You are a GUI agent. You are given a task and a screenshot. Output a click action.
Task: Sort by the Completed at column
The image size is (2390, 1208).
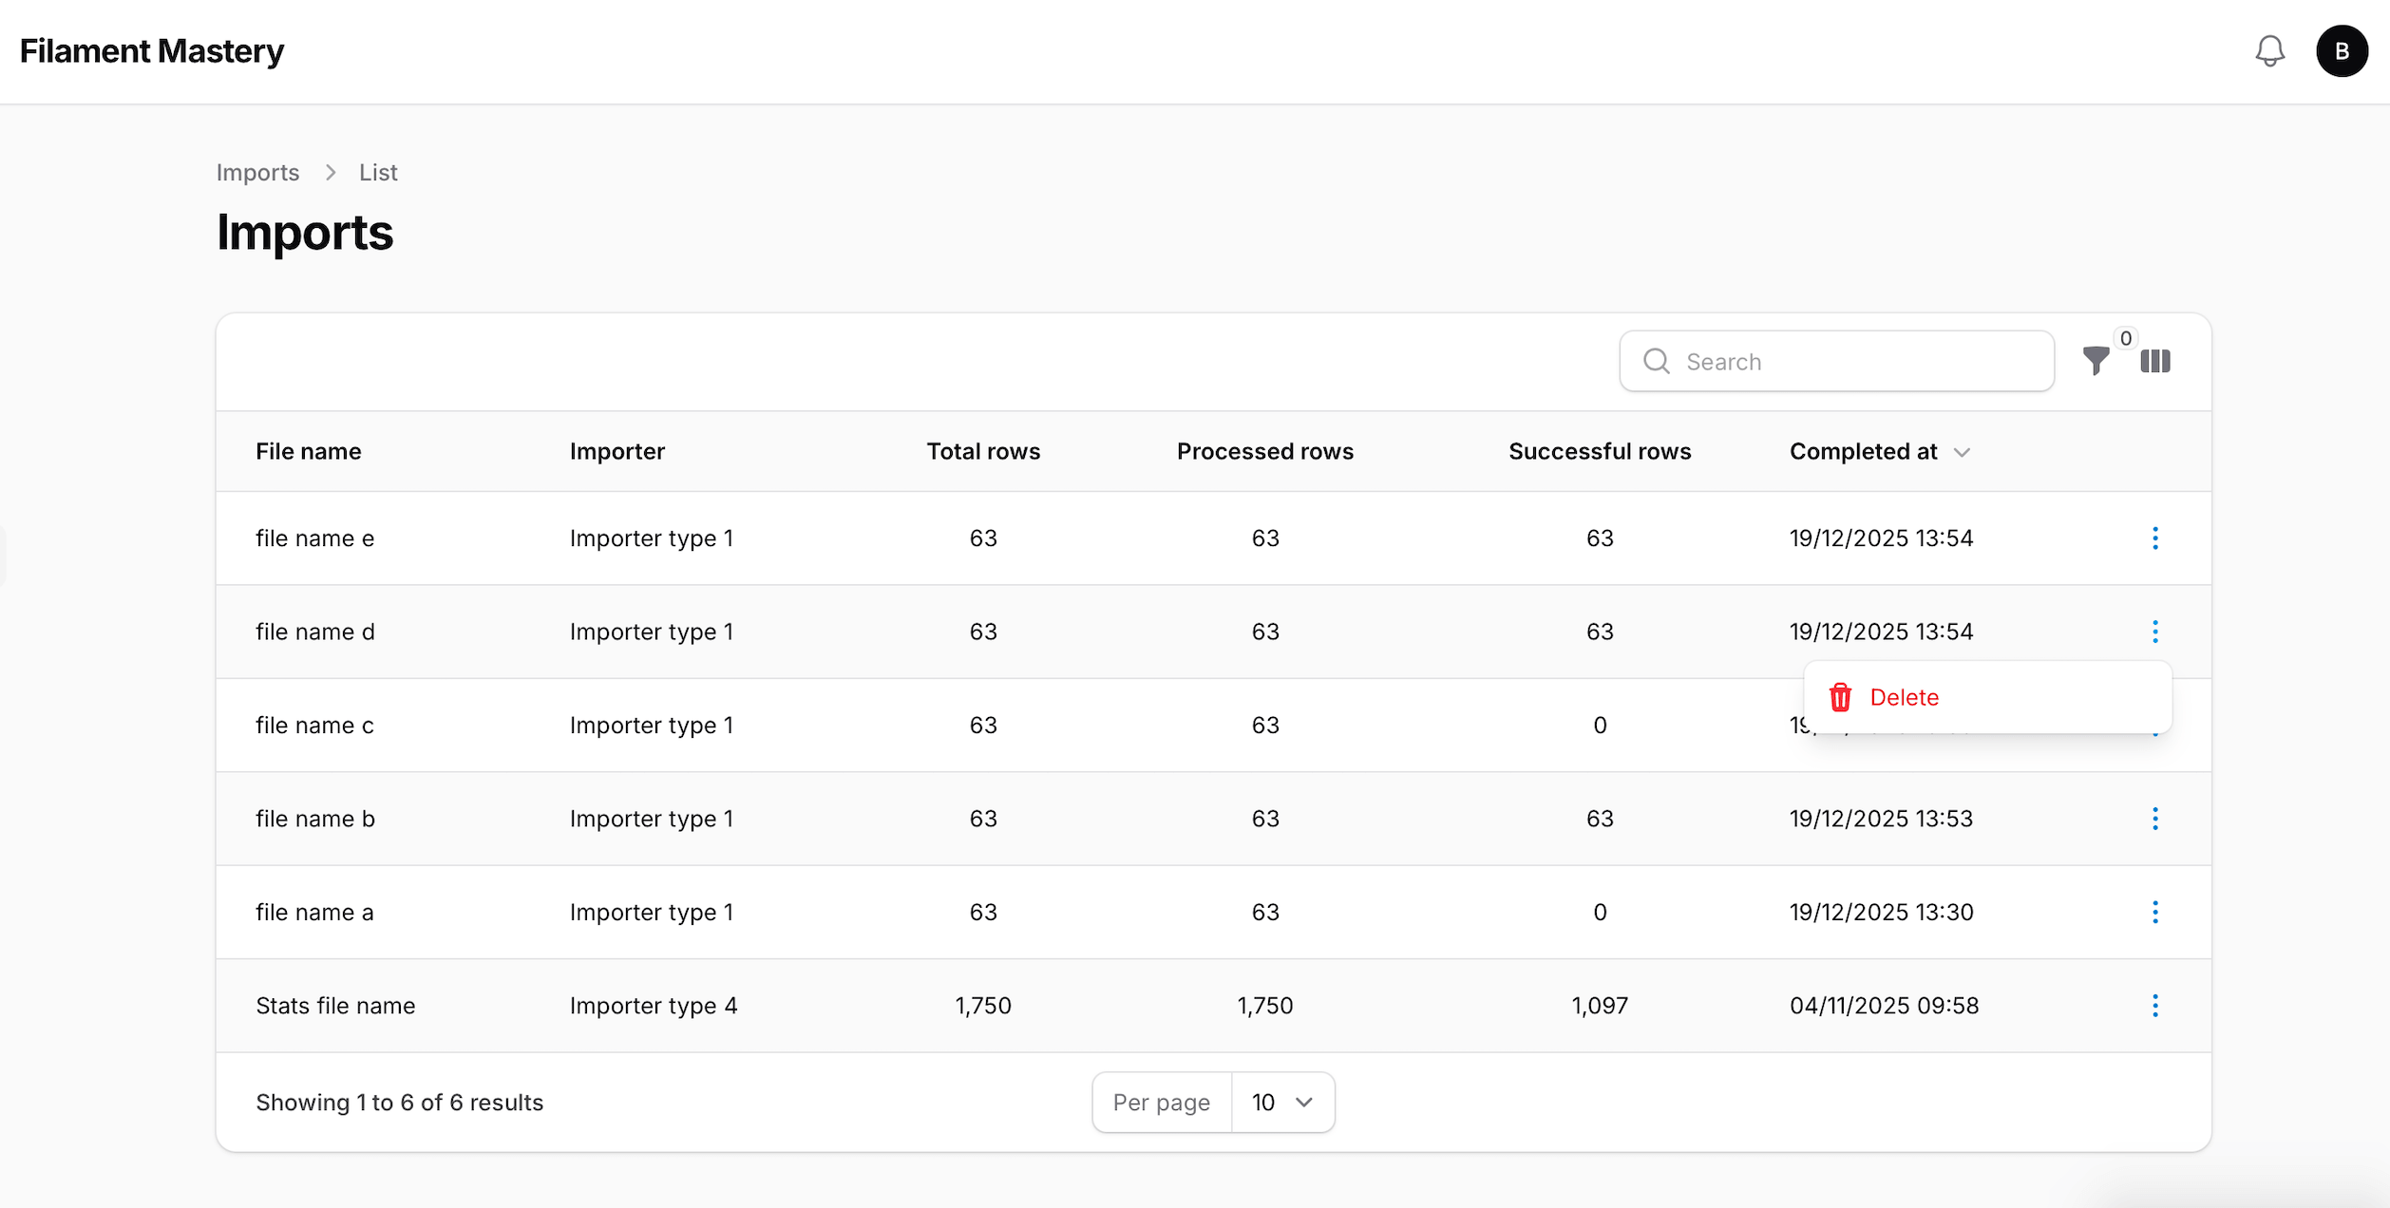[x=1863, y=451]
